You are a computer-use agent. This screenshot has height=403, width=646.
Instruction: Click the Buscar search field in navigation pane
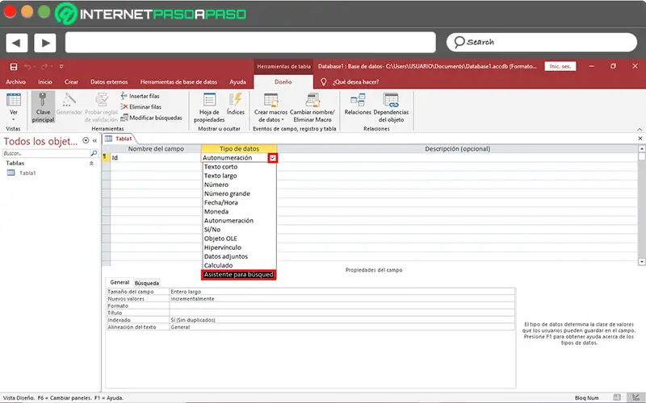click(46, 153)
